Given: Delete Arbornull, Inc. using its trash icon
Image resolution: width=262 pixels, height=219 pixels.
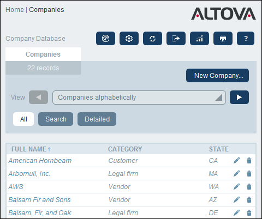Looking at the screenshot, I should tap(249, 174).
